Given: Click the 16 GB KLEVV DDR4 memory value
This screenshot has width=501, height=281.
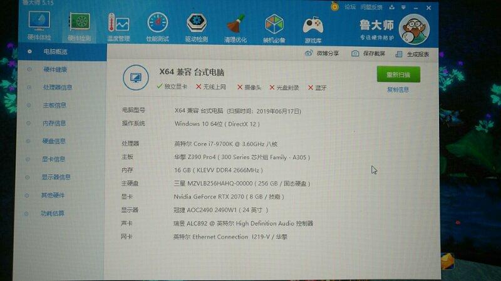Looking at the screenshot, I should pos(219,170).
